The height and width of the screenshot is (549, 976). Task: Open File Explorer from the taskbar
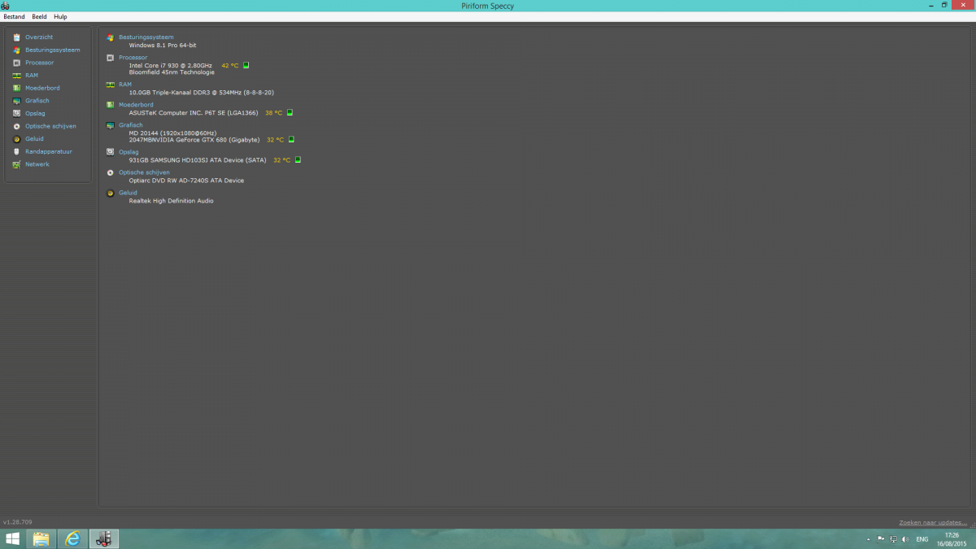click(x=41, y=539)
